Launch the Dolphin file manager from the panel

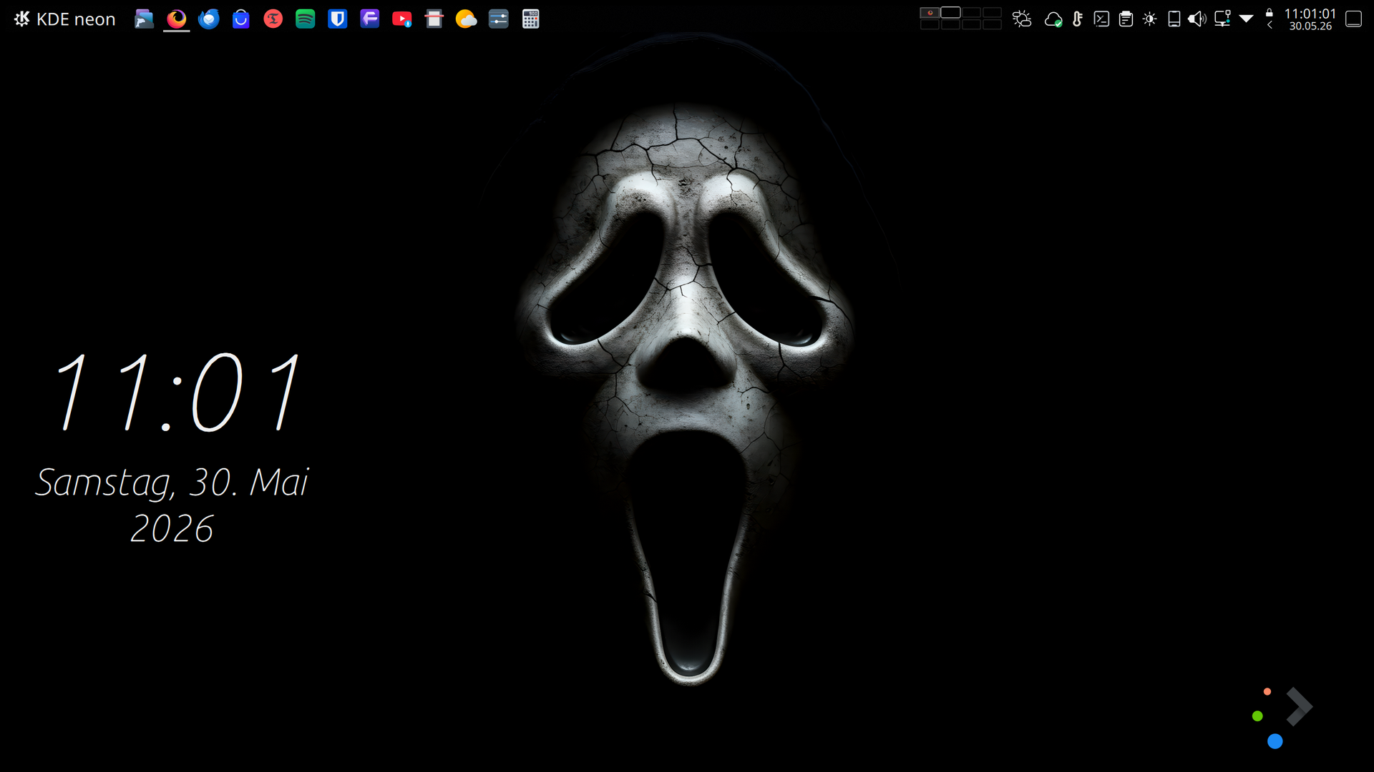[x=144, y=19]
